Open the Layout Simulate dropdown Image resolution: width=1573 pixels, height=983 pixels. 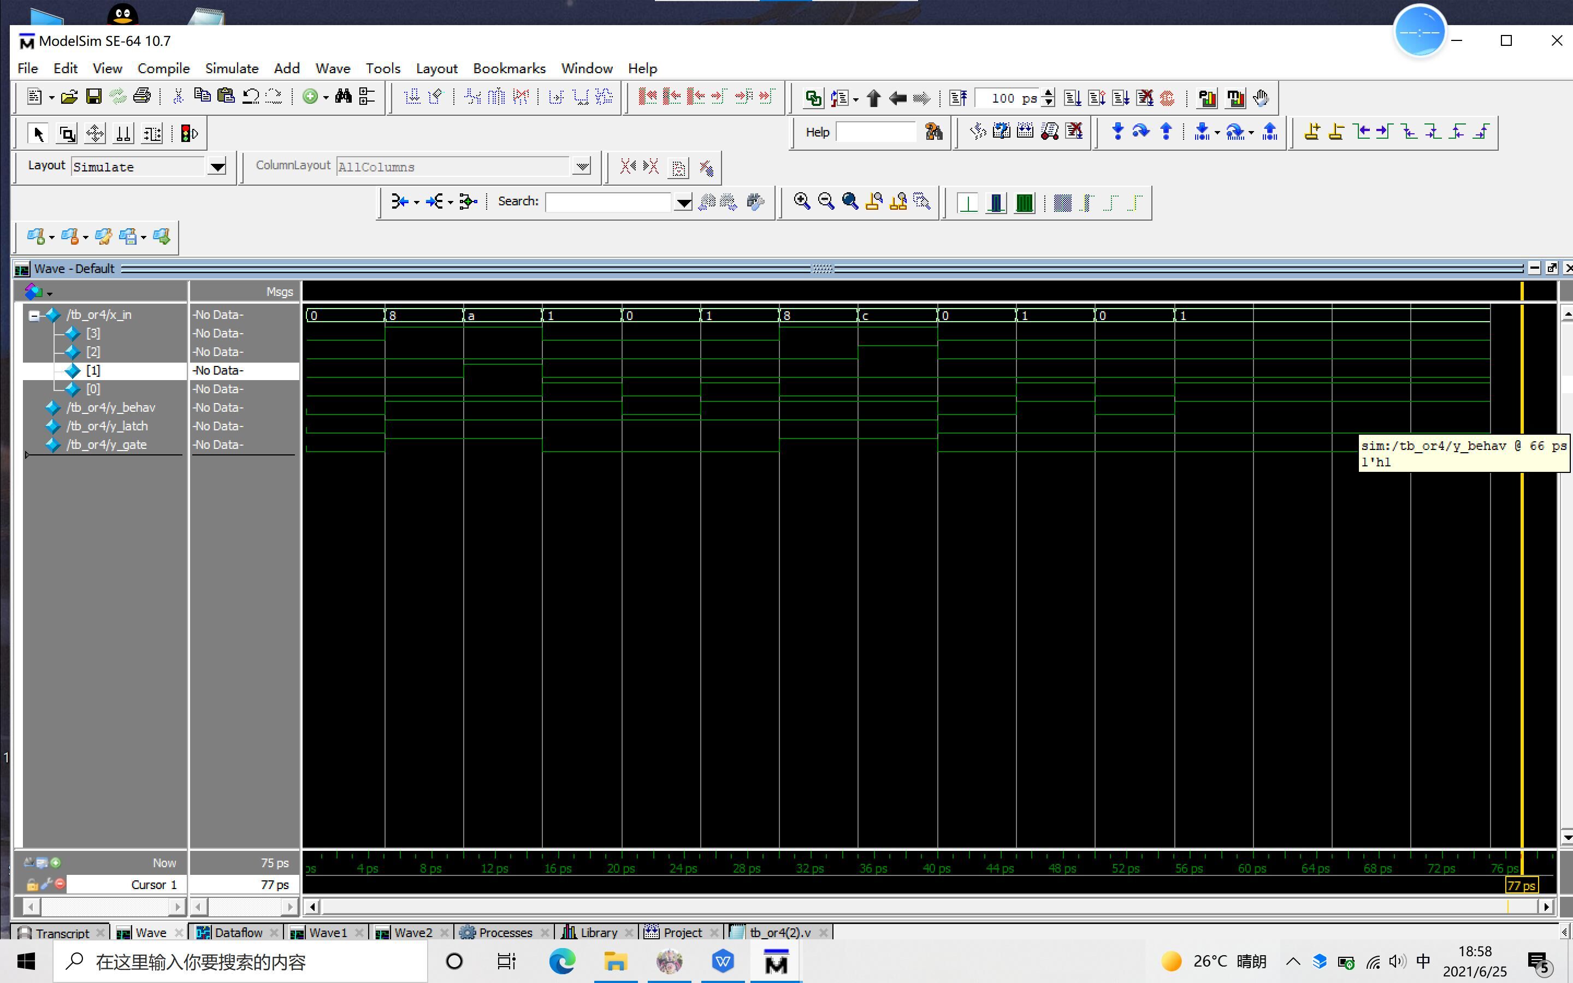[217, 167]
